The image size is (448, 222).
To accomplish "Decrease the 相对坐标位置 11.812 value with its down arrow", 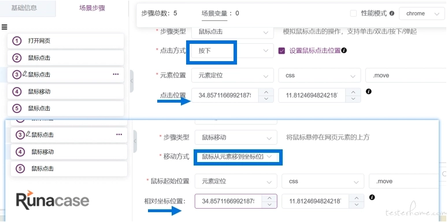I will tap(357, 205).
